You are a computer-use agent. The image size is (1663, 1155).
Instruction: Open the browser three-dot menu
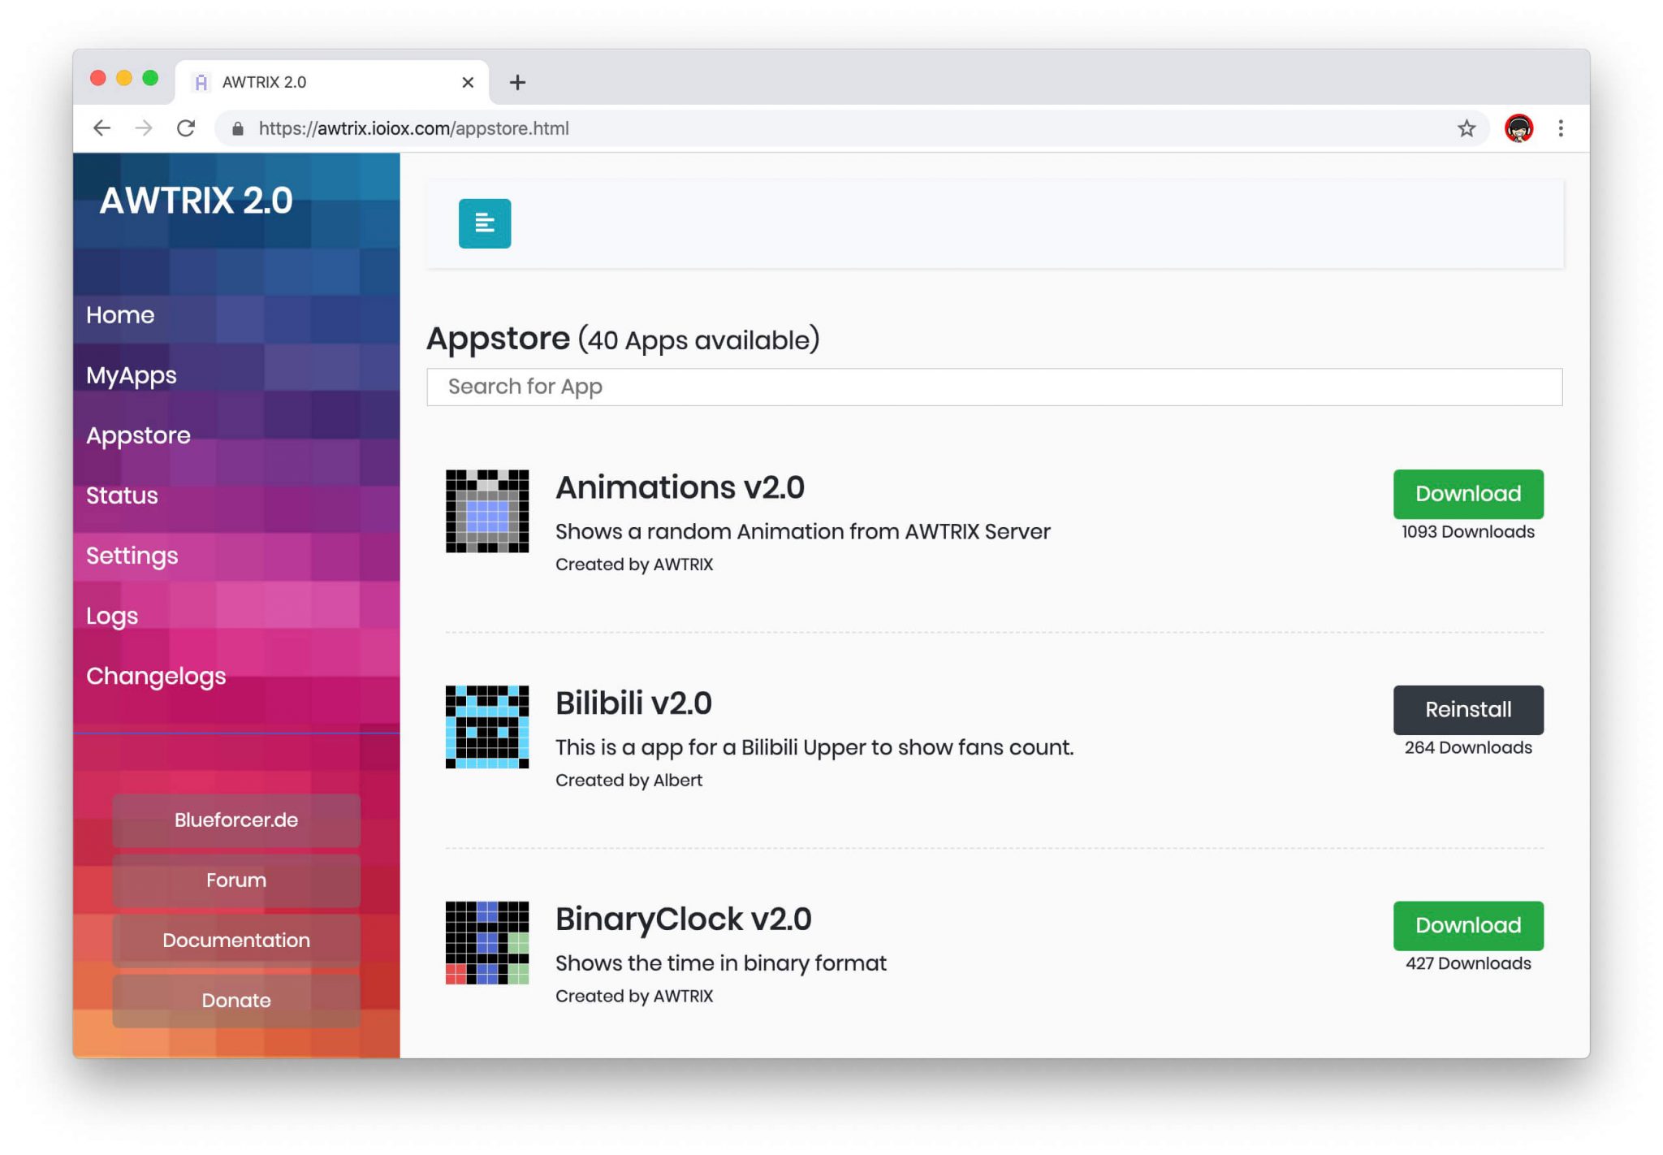(x=1560, y=128)
